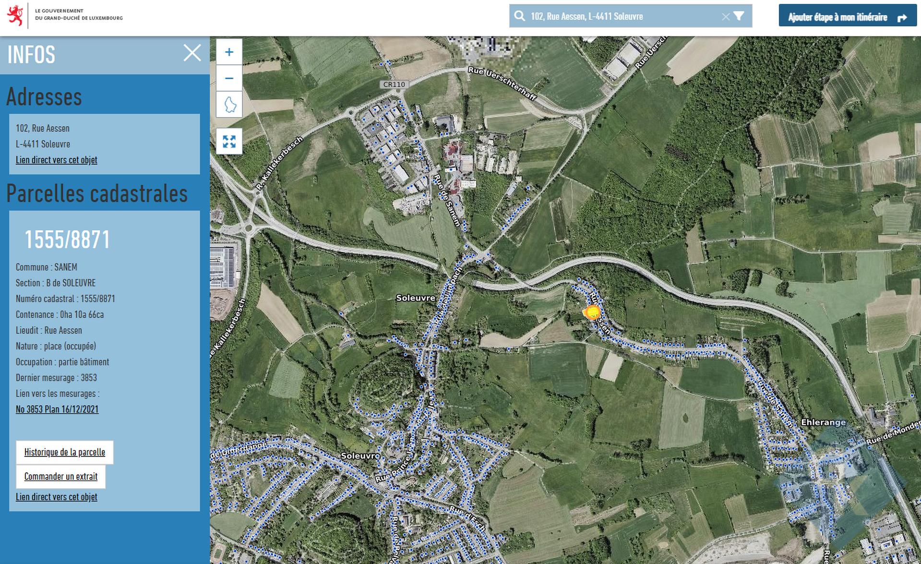
Task: Click Commander un extrait button
Action: (60, 476)
